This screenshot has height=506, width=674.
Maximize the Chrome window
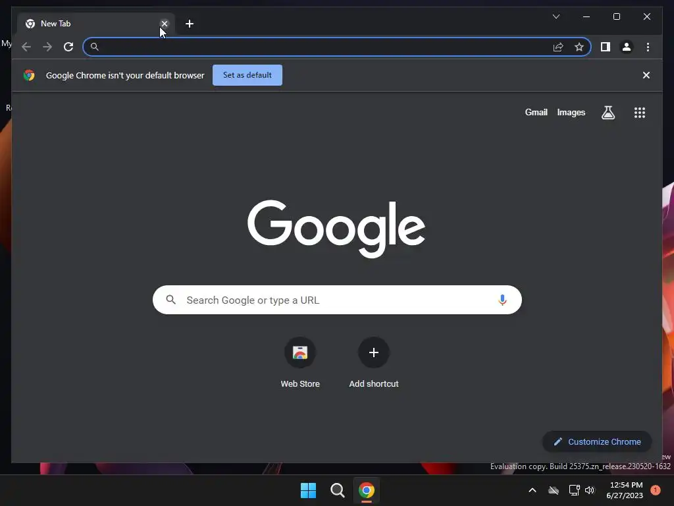click(616, 16)
